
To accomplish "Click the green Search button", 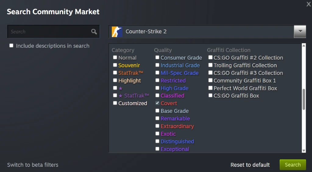I will (x=293, y=165).
